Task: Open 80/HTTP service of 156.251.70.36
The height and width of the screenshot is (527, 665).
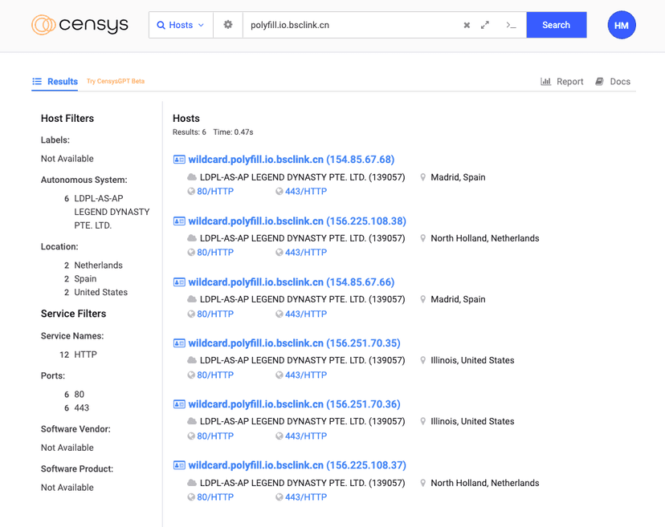Action: coord(215,436)
